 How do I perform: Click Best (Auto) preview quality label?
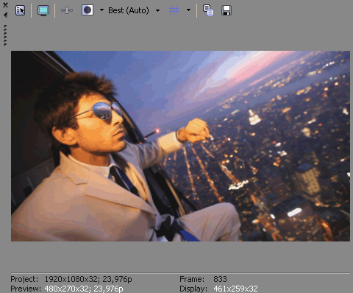pos(129,10)
